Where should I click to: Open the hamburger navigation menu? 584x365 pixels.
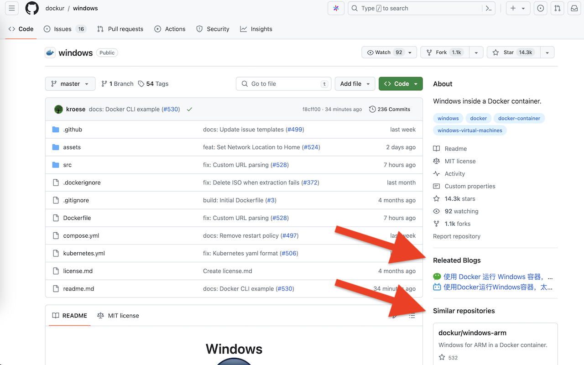pyautogui.click(x=12, y=8)
